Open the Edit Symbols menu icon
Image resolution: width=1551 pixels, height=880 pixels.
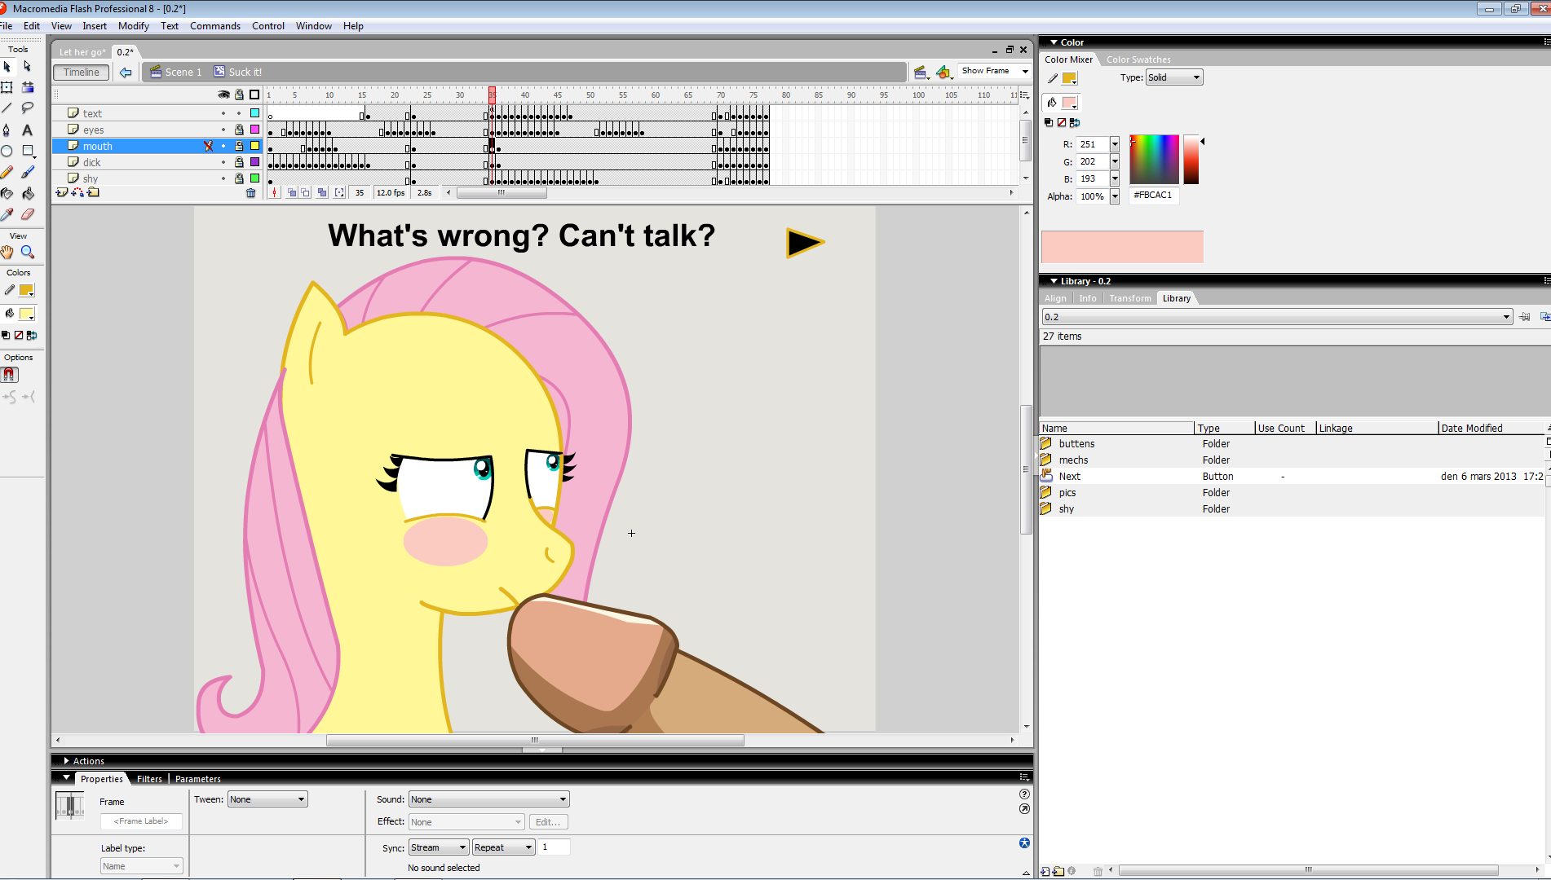[943, 73]
